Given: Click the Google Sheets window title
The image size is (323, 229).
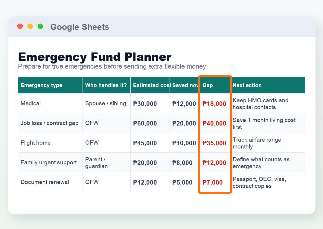Looking at the screenshot, I should (x=80, y=27).
